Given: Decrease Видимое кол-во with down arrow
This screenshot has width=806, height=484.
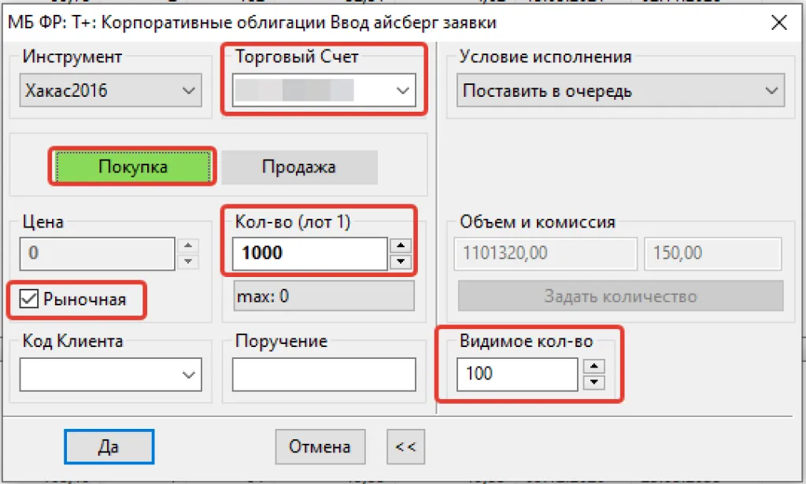Looking at the screenshot, I should (597, 382).
